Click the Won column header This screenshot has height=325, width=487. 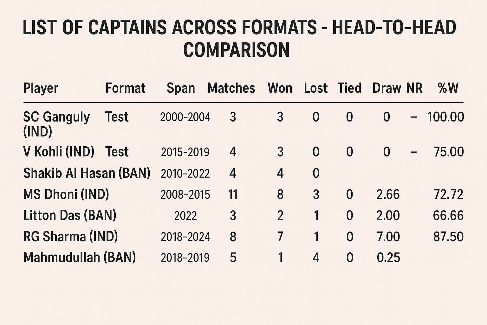point(280,88)
